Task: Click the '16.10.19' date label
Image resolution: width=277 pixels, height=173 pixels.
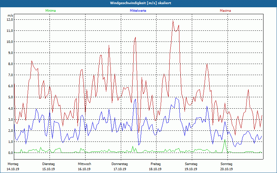Action: [x=84, y=169]
